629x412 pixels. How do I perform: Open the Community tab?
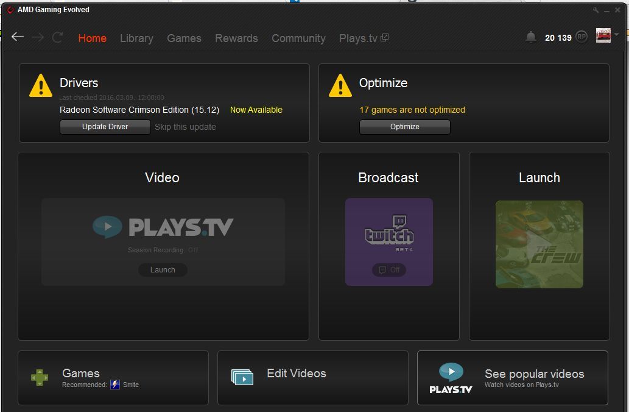(298, 38)
